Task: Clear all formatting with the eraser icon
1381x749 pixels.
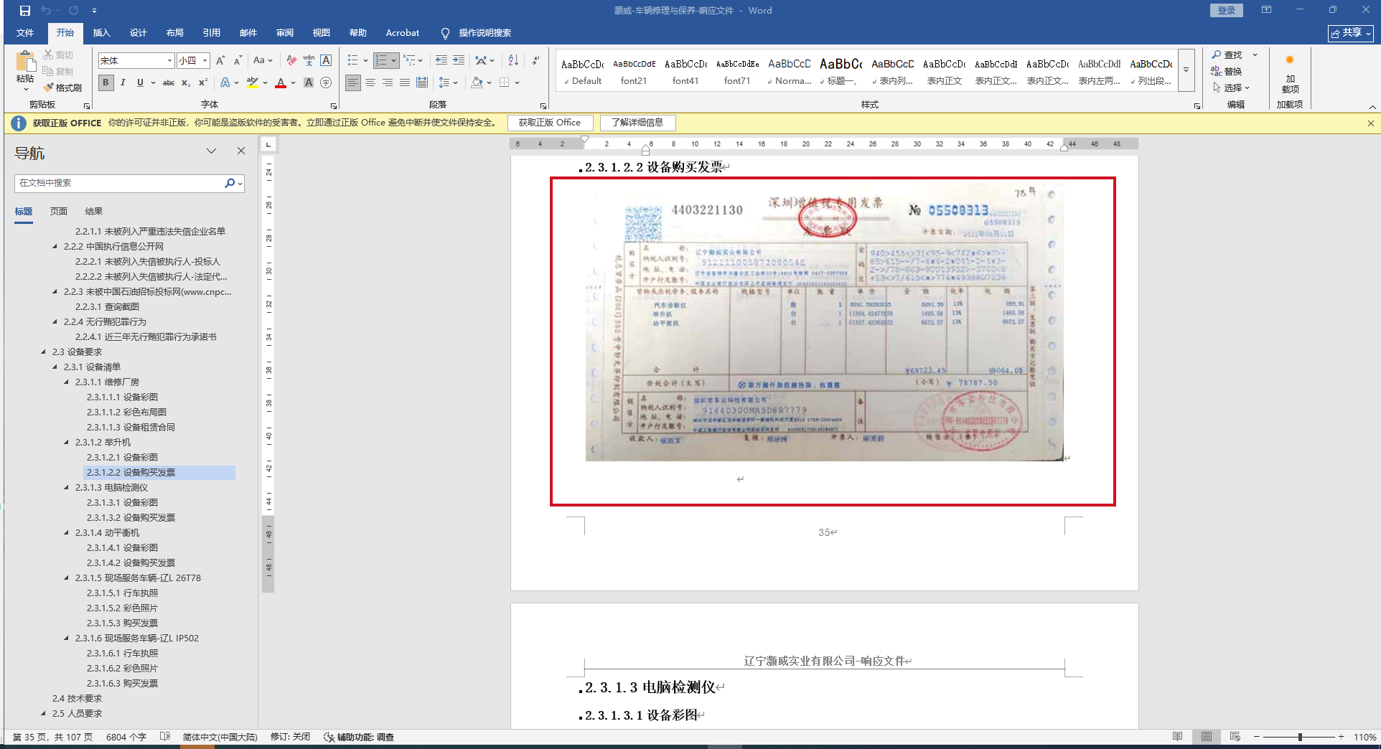Action: pyautogui.click(x=291, y=61)
